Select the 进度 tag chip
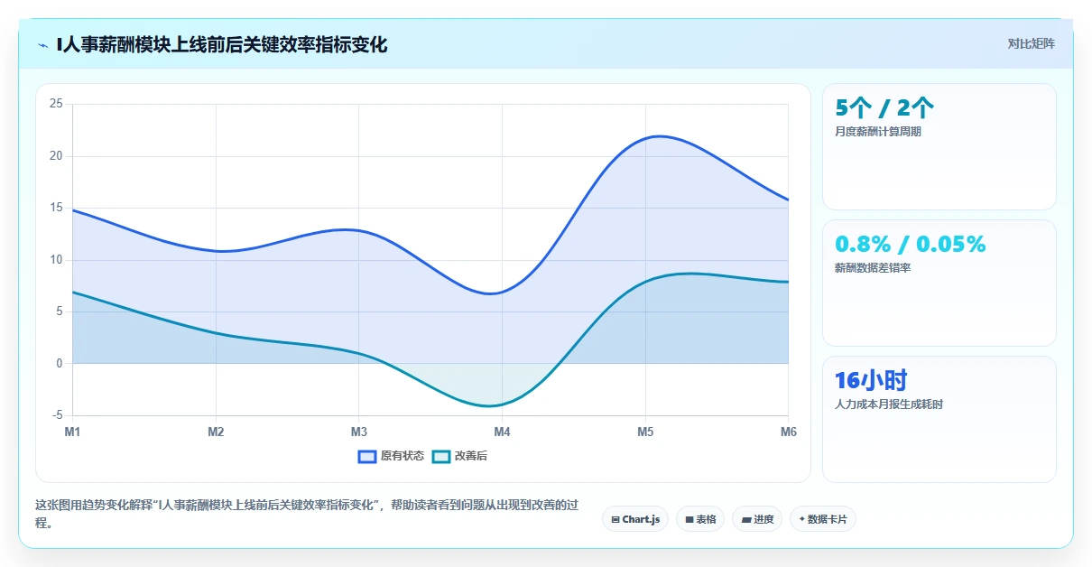1092x567 pixels. [x=757, y=519]
